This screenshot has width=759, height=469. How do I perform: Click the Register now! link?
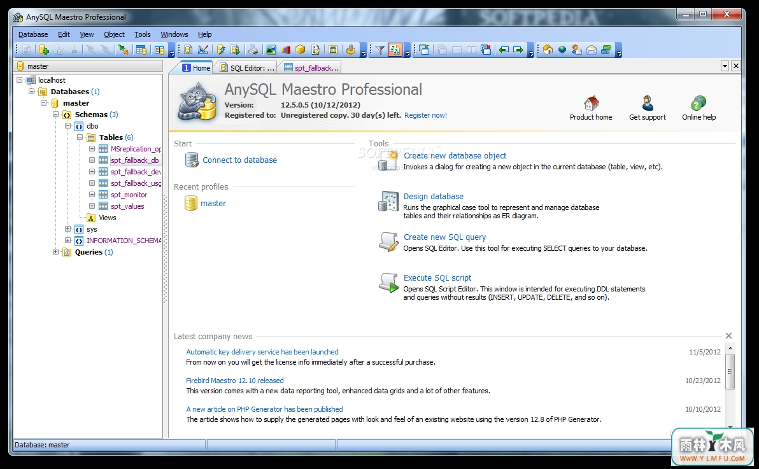click(x=425, y=115)
